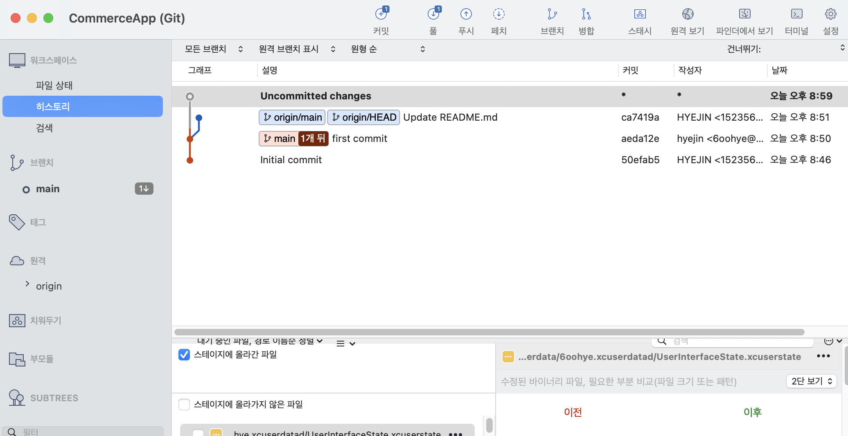Switch to the 파일 상태 sidebar view
848x436 pixels.
pos(54,85)
